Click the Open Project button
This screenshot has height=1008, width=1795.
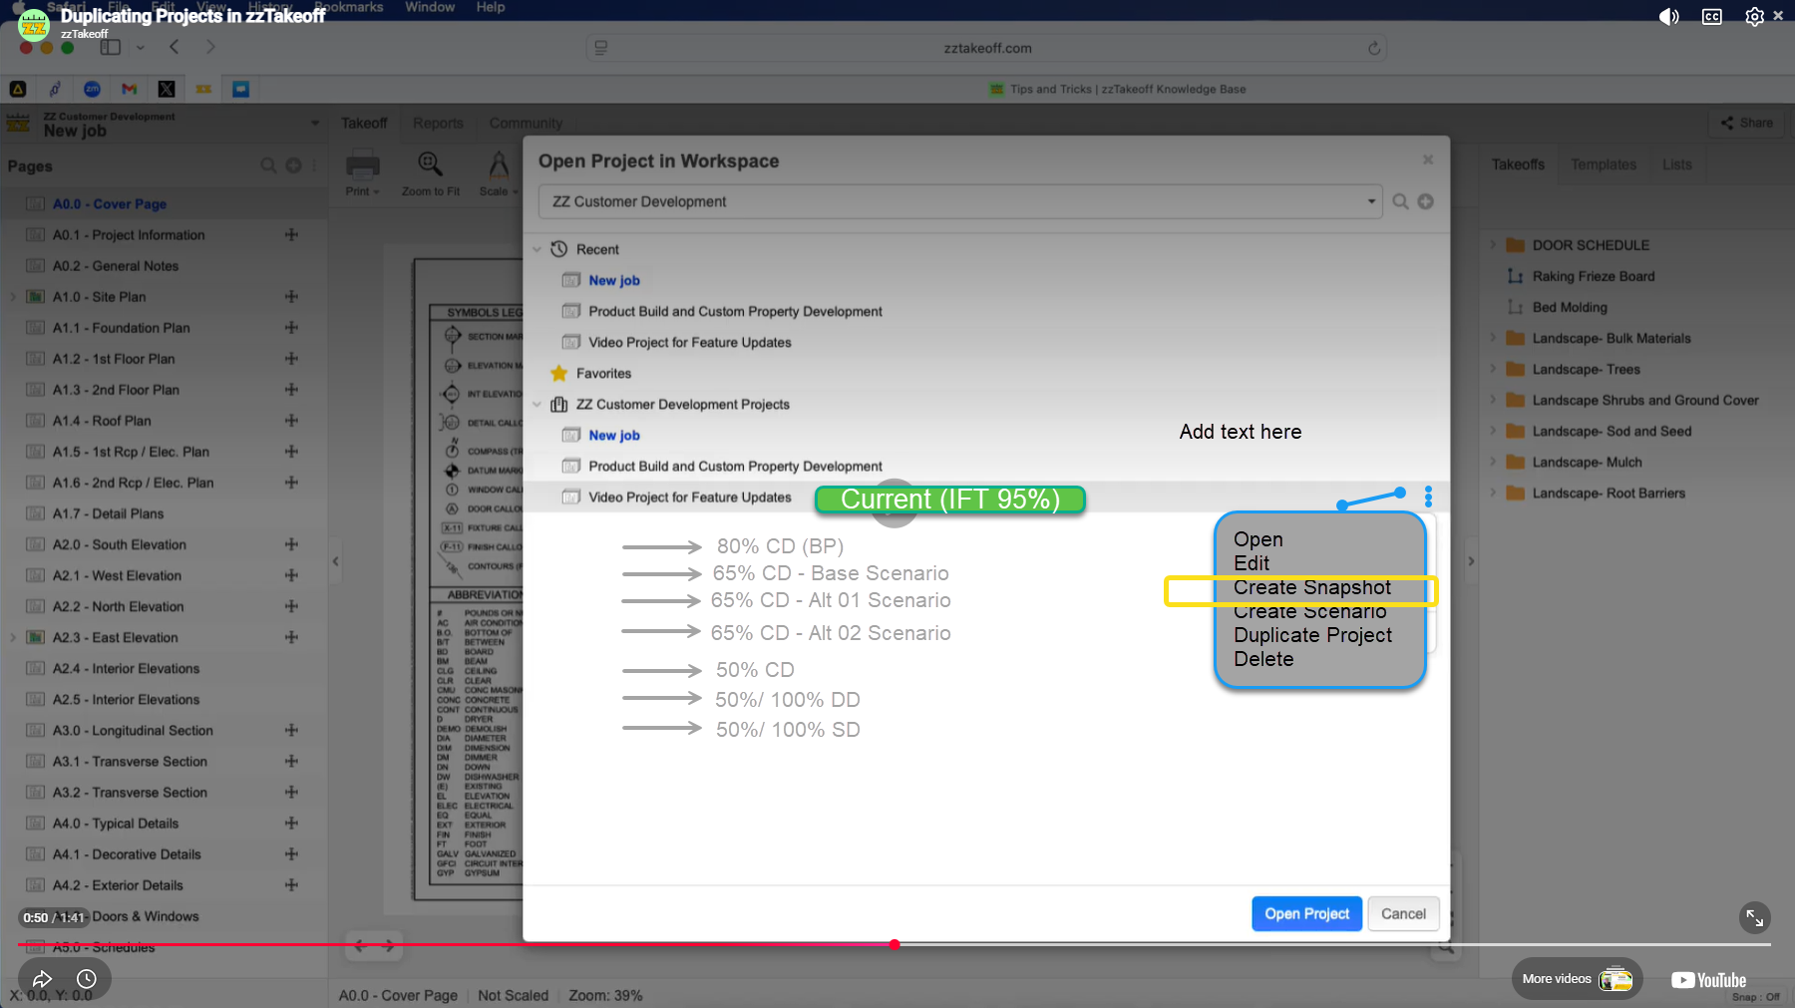tap(1306, 913)
